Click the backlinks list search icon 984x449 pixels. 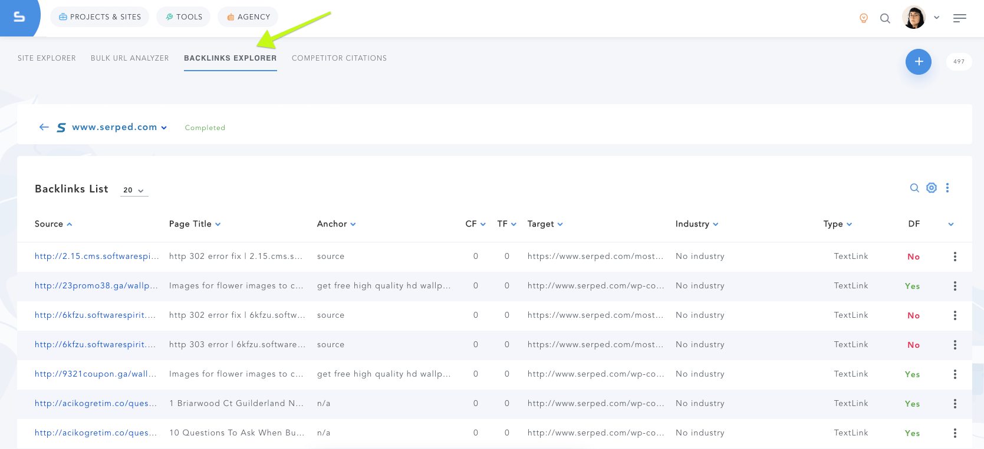pos(914,188)
